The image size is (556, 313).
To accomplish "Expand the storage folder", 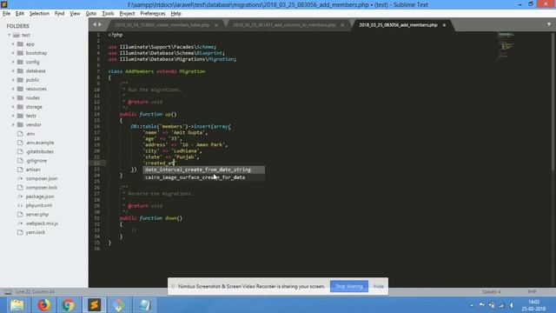I will 13,107.
